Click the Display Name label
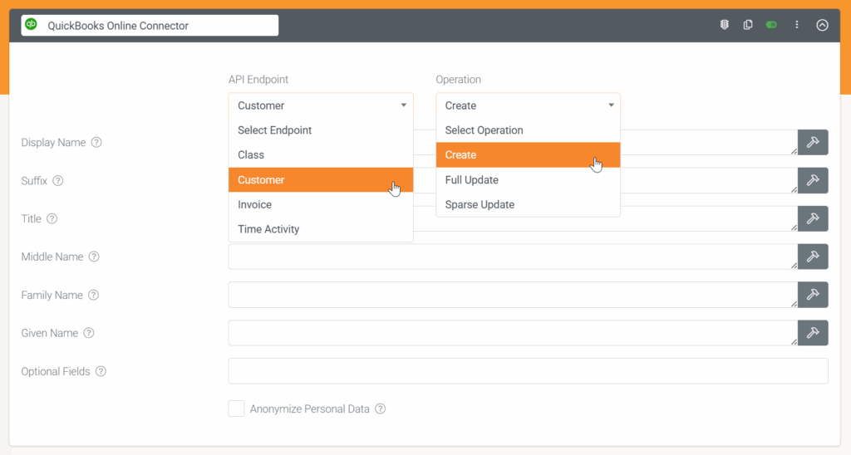Screen dimensions: 851x455 point(53,143)
